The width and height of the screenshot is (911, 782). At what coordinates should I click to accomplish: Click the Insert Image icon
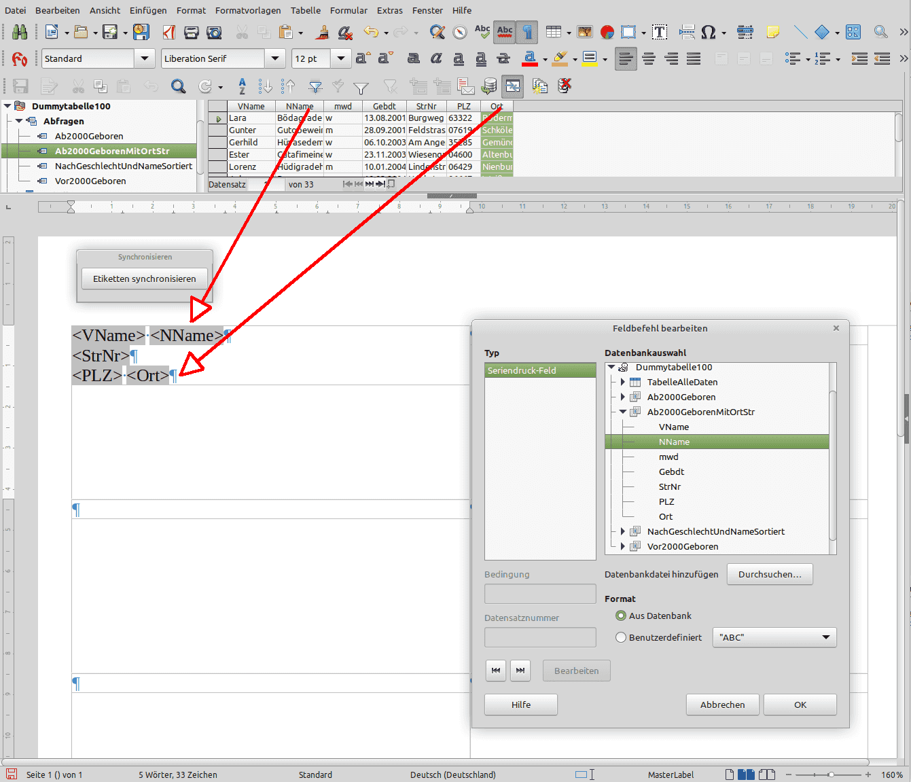click(x=584, y=32)
